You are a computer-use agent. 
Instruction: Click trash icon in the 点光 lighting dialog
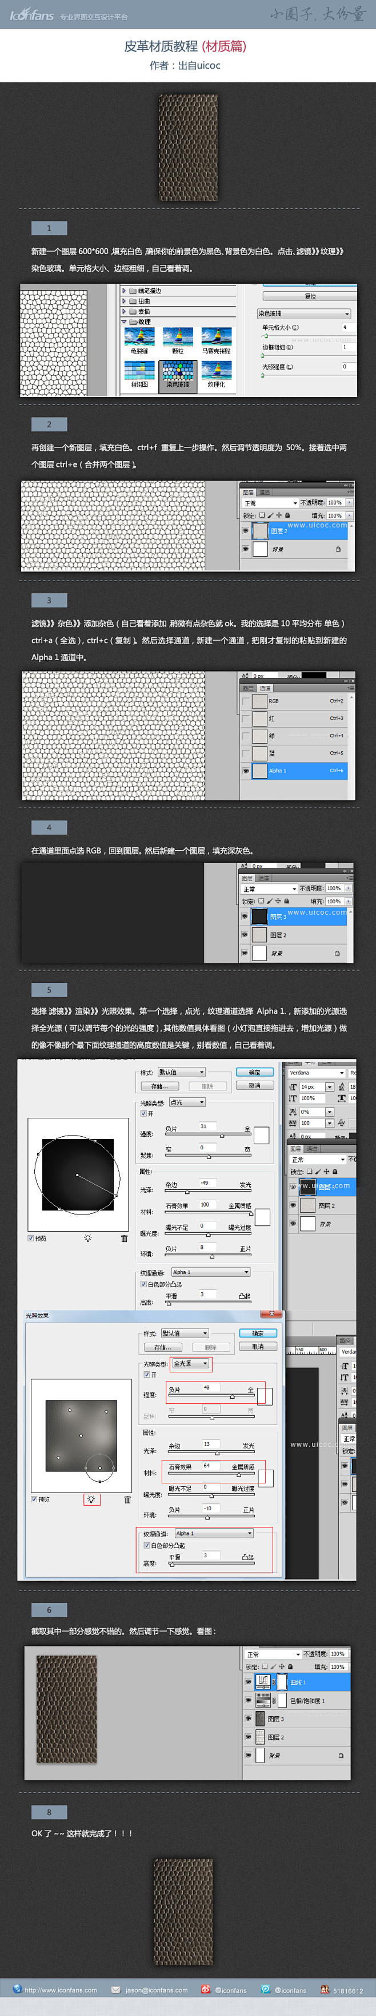pos(125,1238)
